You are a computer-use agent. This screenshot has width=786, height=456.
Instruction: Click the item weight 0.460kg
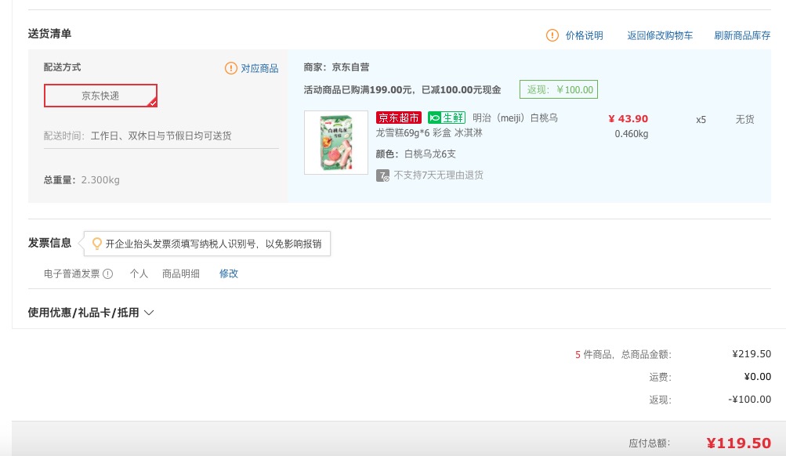(631, 134)
